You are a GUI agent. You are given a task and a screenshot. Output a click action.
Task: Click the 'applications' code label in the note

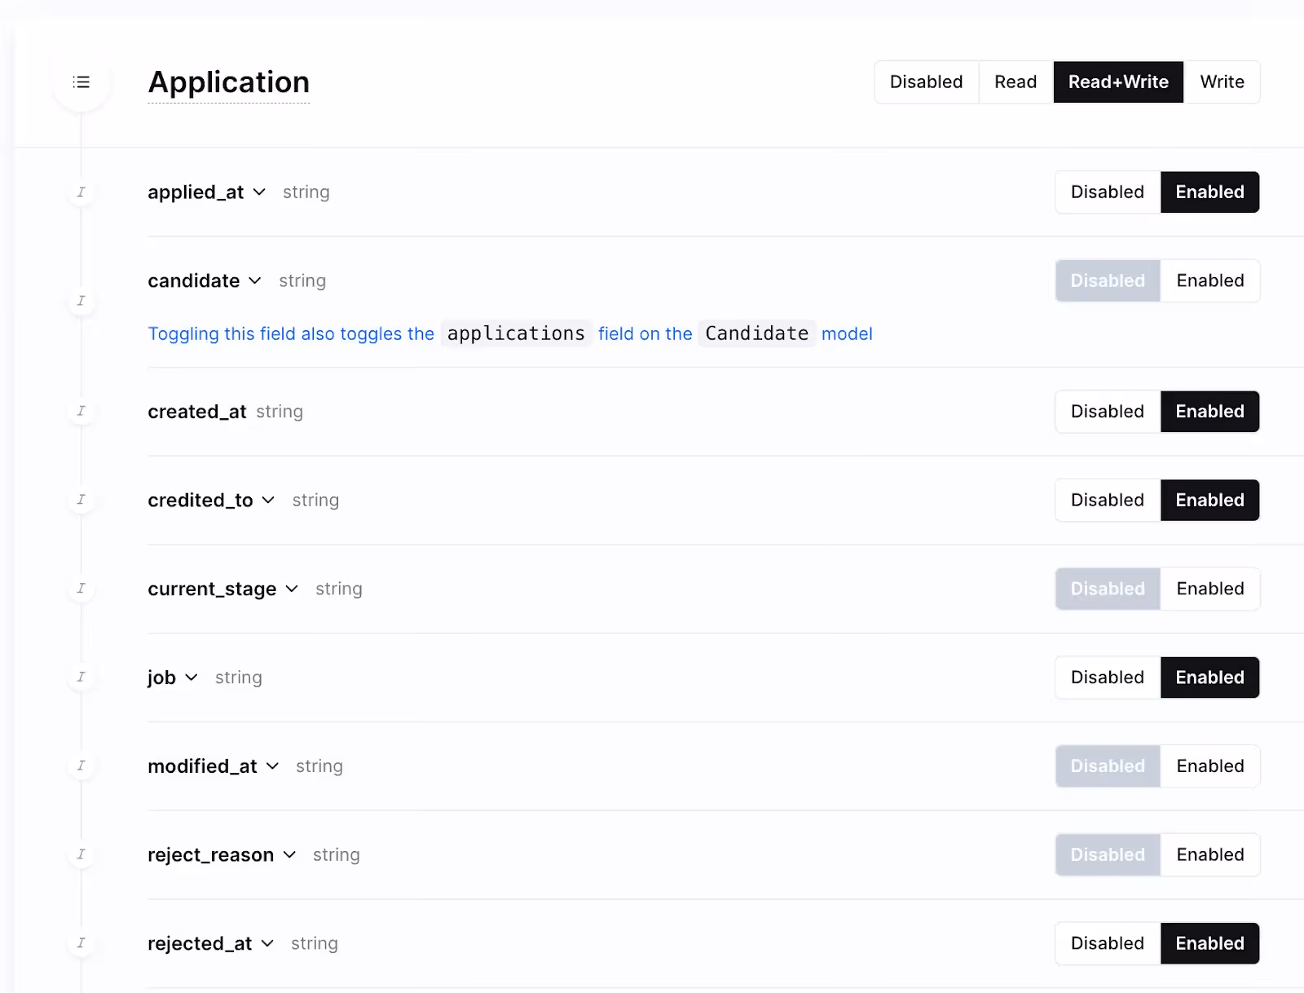point(516,333)
